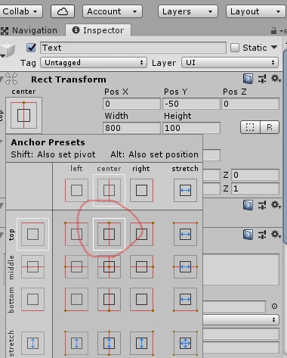The image size is (287, 358).
Task: Select the bottom left anchor preset
Action: click(76, 299)
